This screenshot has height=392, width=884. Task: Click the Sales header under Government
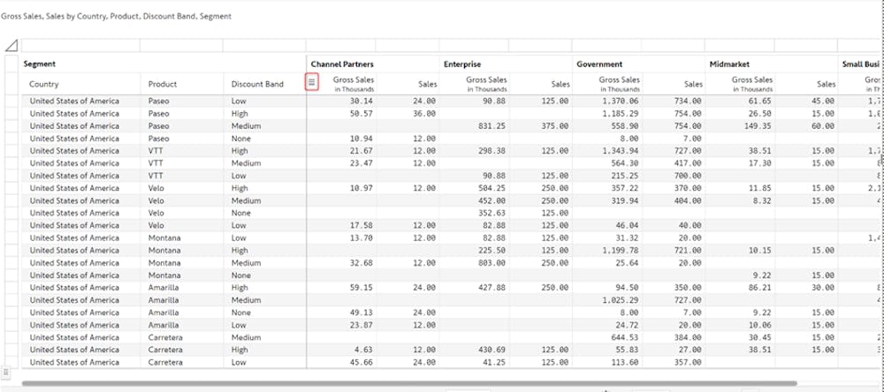point(693,85)
